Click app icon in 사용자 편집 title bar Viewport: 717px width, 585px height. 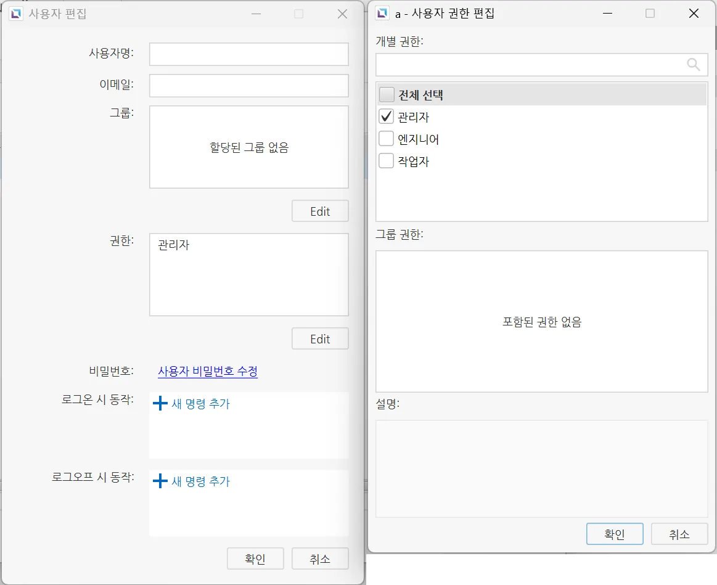point(16,14)
